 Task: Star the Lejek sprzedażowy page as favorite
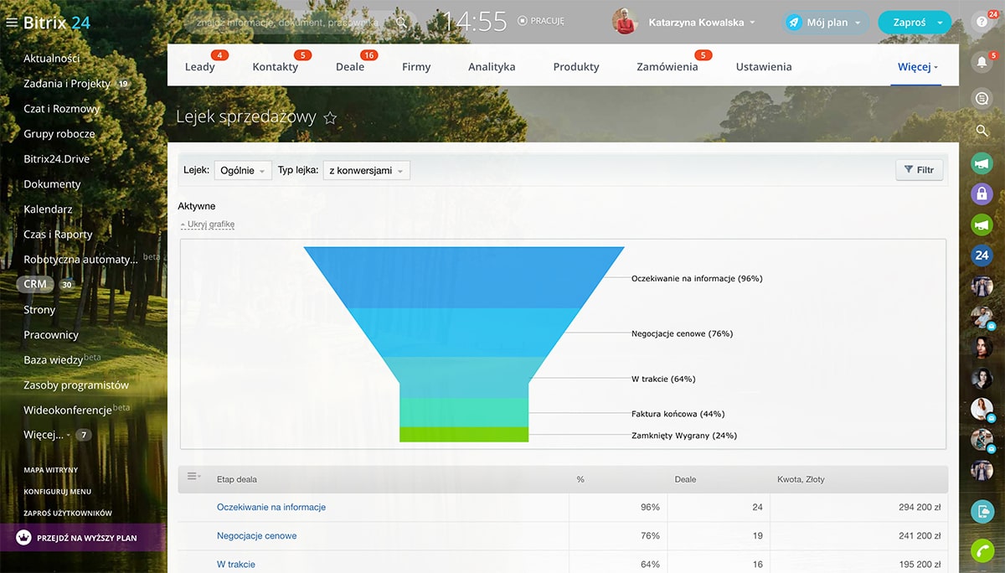[x=330, y=118]
